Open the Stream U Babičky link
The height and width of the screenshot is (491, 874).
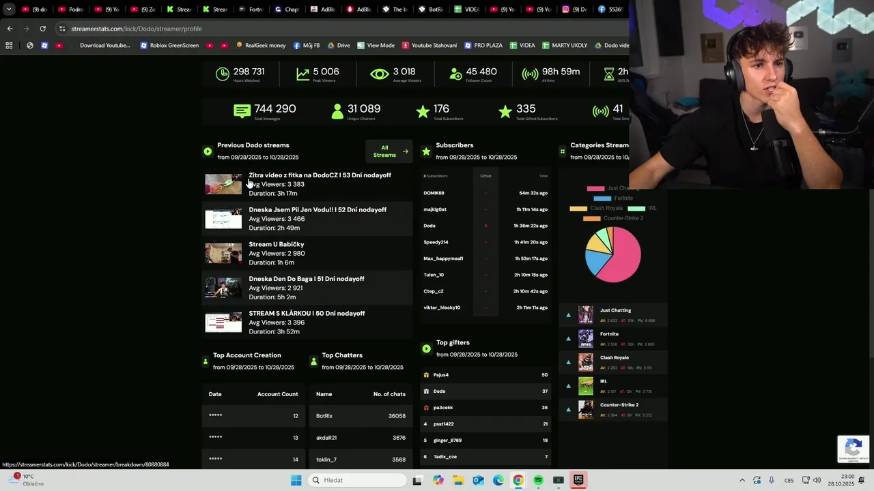click(x=277, y=244)
